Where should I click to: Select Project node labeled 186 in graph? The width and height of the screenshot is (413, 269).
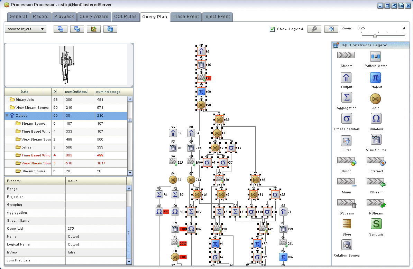tap(283, 257)
